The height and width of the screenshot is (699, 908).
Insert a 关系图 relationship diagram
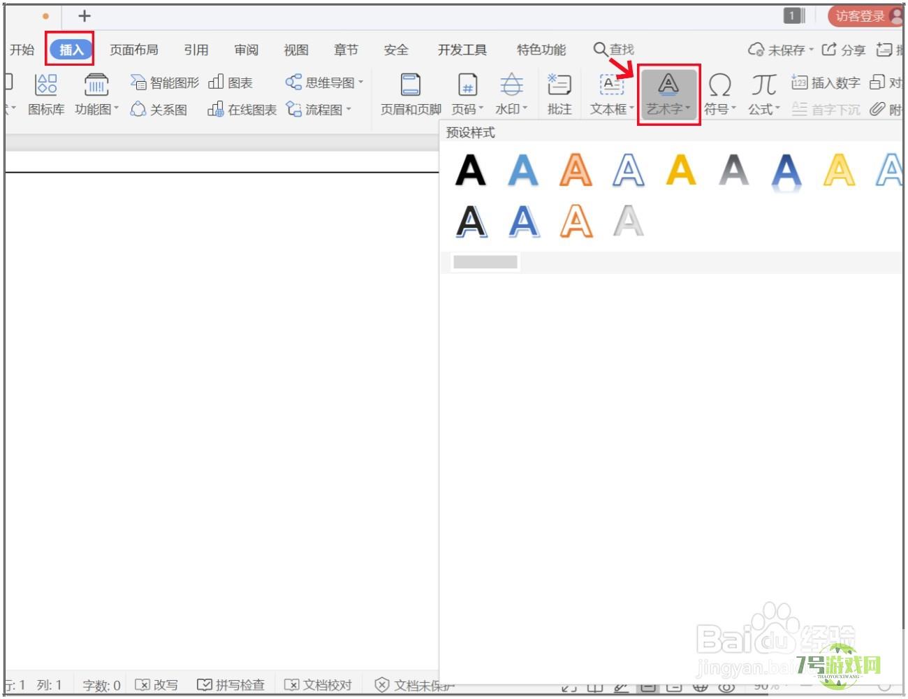tap(159, 110)
